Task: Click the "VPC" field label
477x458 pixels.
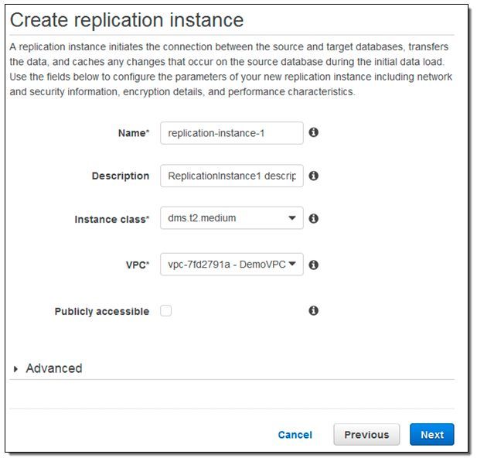Action: click(x=138, y=265)
